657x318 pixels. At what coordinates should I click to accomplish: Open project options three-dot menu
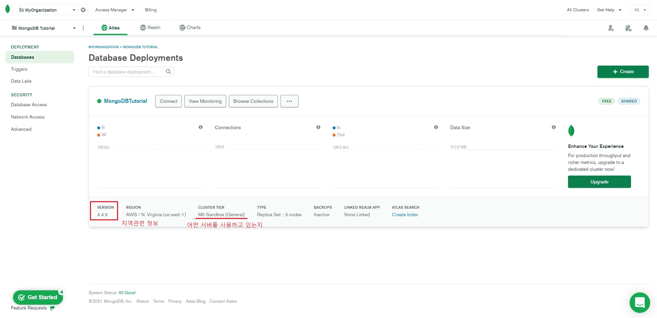pos(83,28)
